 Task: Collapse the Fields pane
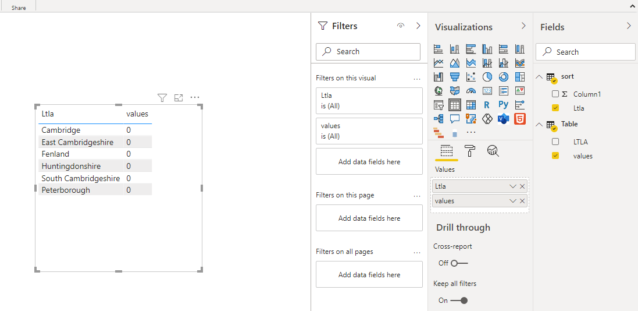[629, 26]
